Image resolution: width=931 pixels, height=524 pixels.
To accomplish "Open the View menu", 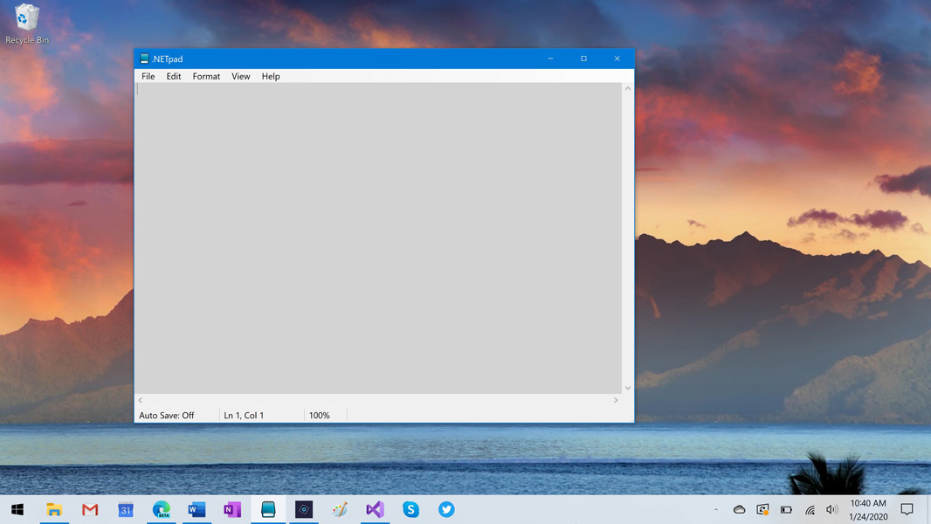I will [x=240, y=77].
